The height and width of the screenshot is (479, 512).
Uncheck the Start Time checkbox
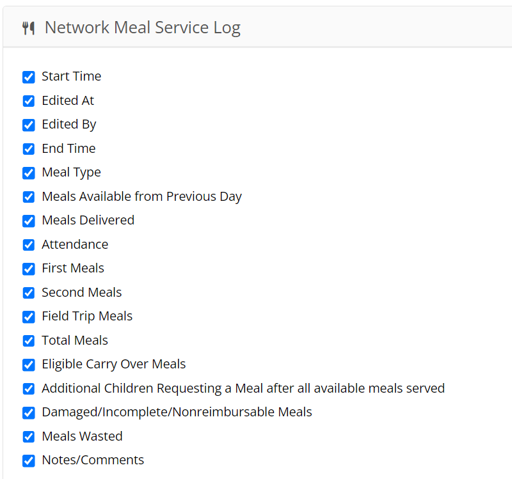pos(29,77)
